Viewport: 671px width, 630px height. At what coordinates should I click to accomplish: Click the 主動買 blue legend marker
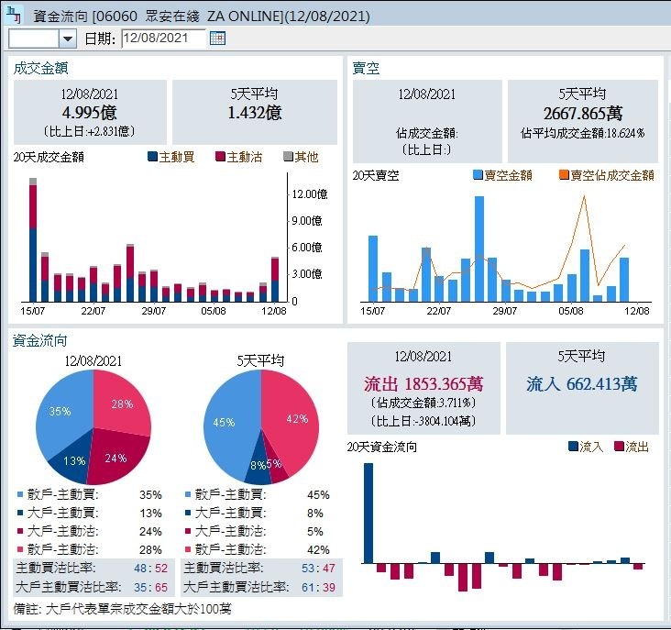point(152,158)
